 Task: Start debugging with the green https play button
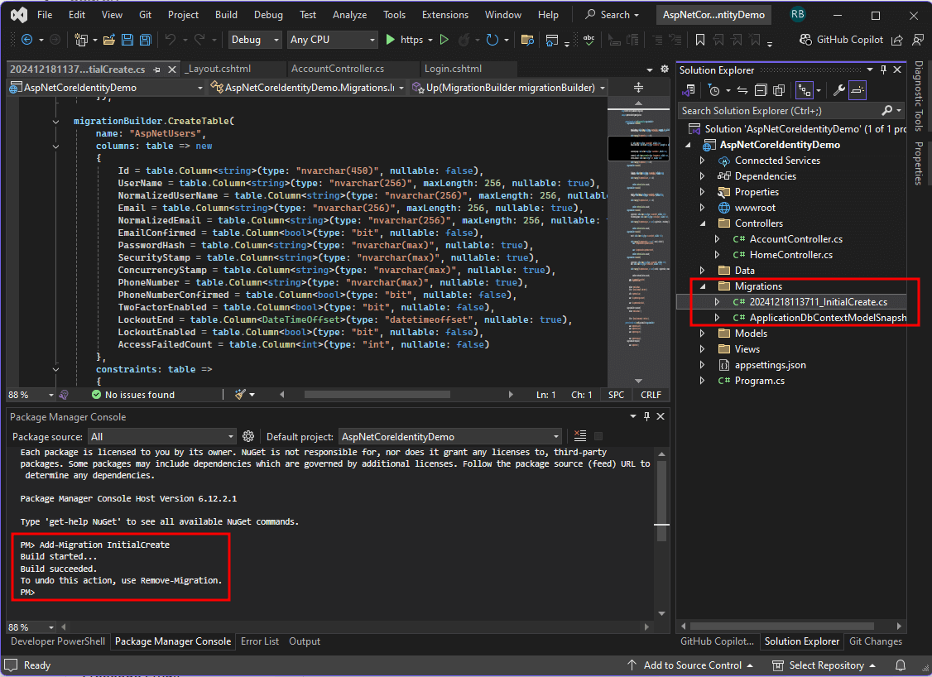point(389,39)
